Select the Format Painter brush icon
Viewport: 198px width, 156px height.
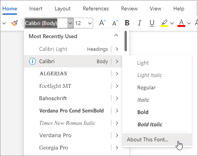14,23
